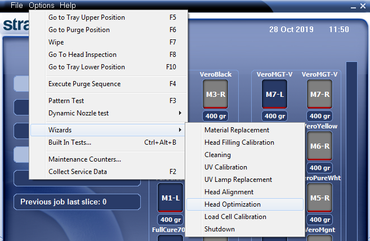Click Collect Service Data

tap(78, 172)
